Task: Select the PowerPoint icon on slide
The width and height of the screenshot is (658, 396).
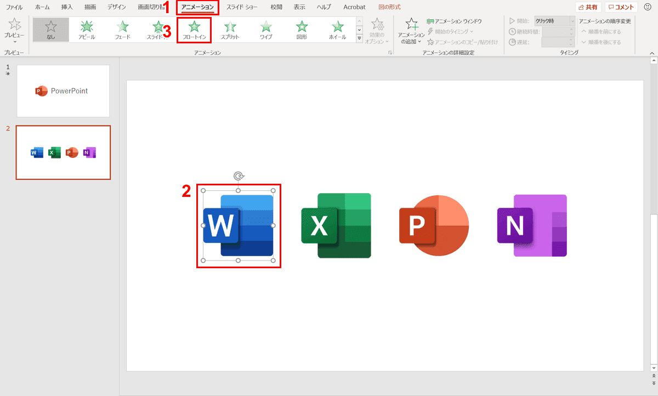Action: coord(434,225)
